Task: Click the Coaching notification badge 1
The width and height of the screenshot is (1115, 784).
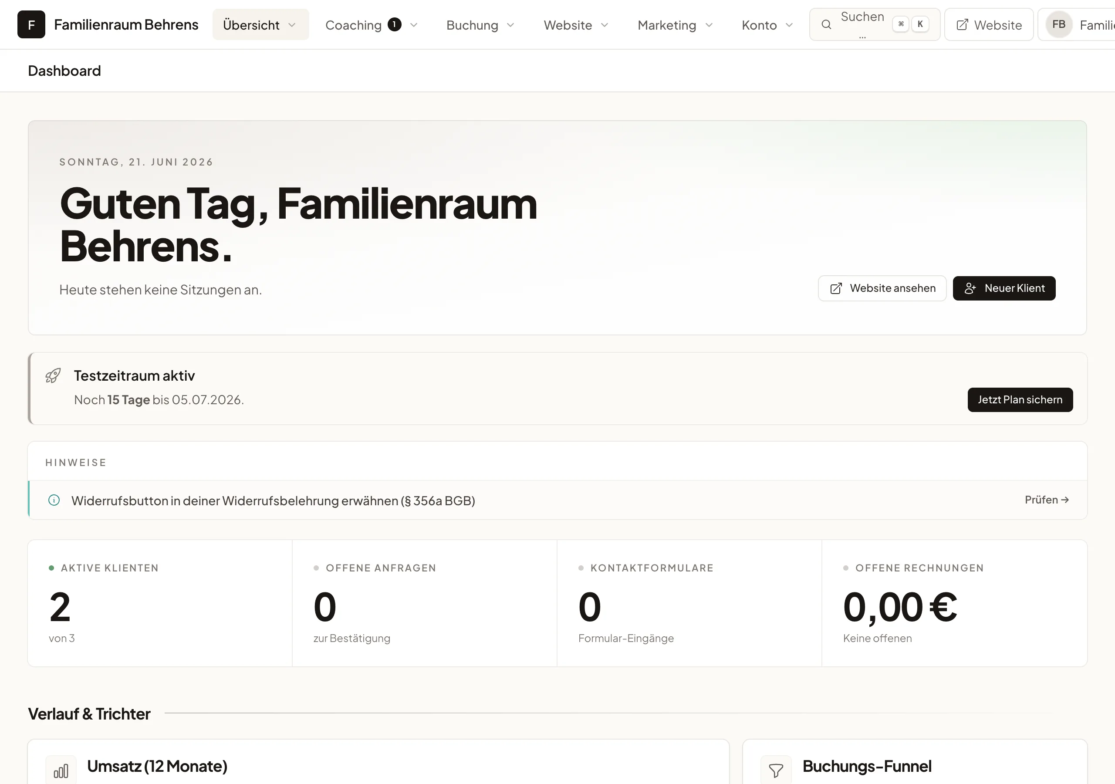Action: coord(394,24)
